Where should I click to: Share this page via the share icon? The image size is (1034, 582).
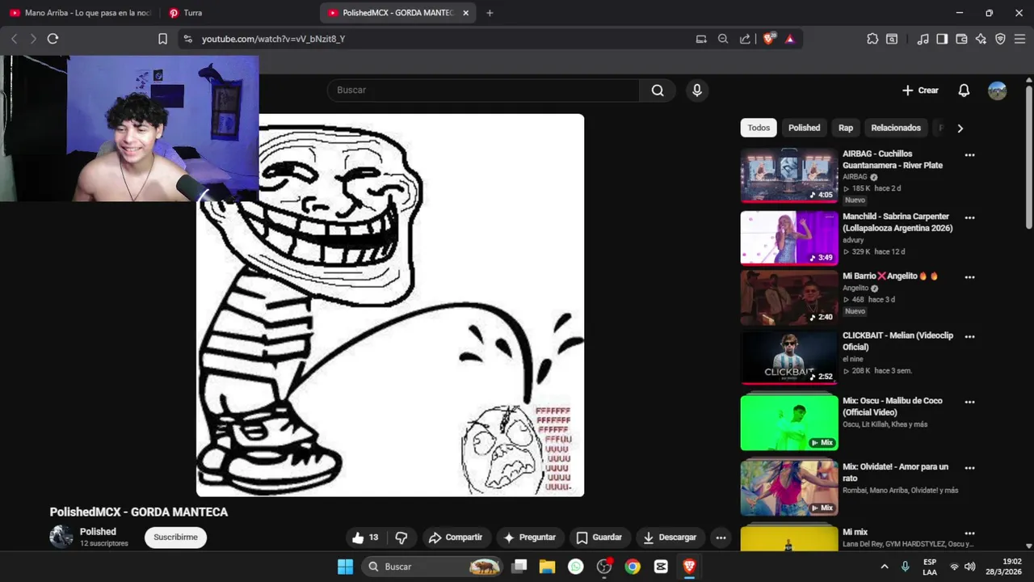745,39
